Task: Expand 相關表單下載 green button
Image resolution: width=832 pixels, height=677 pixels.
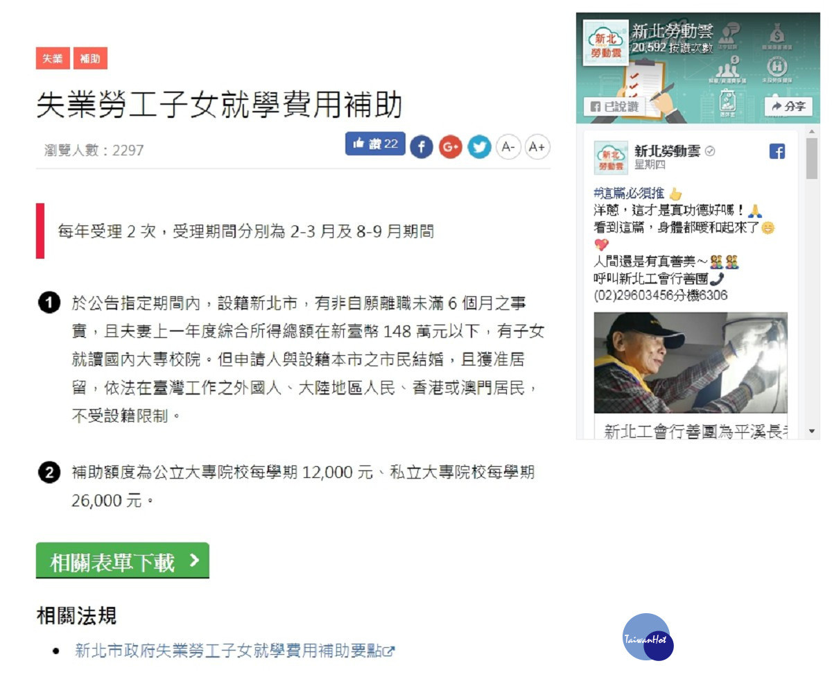Action: (x=123, y=561)
